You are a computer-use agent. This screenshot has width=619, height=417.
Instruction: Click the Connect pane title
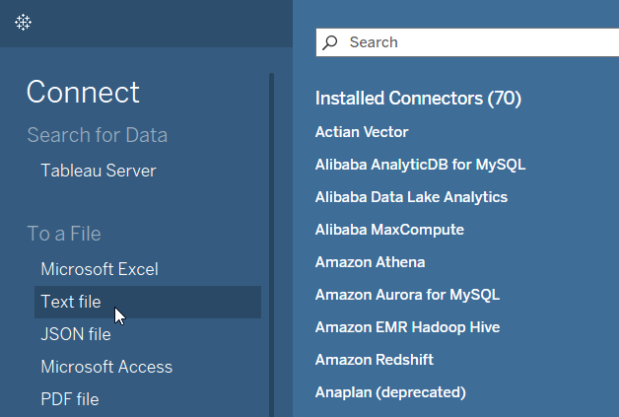pos(83,92)
